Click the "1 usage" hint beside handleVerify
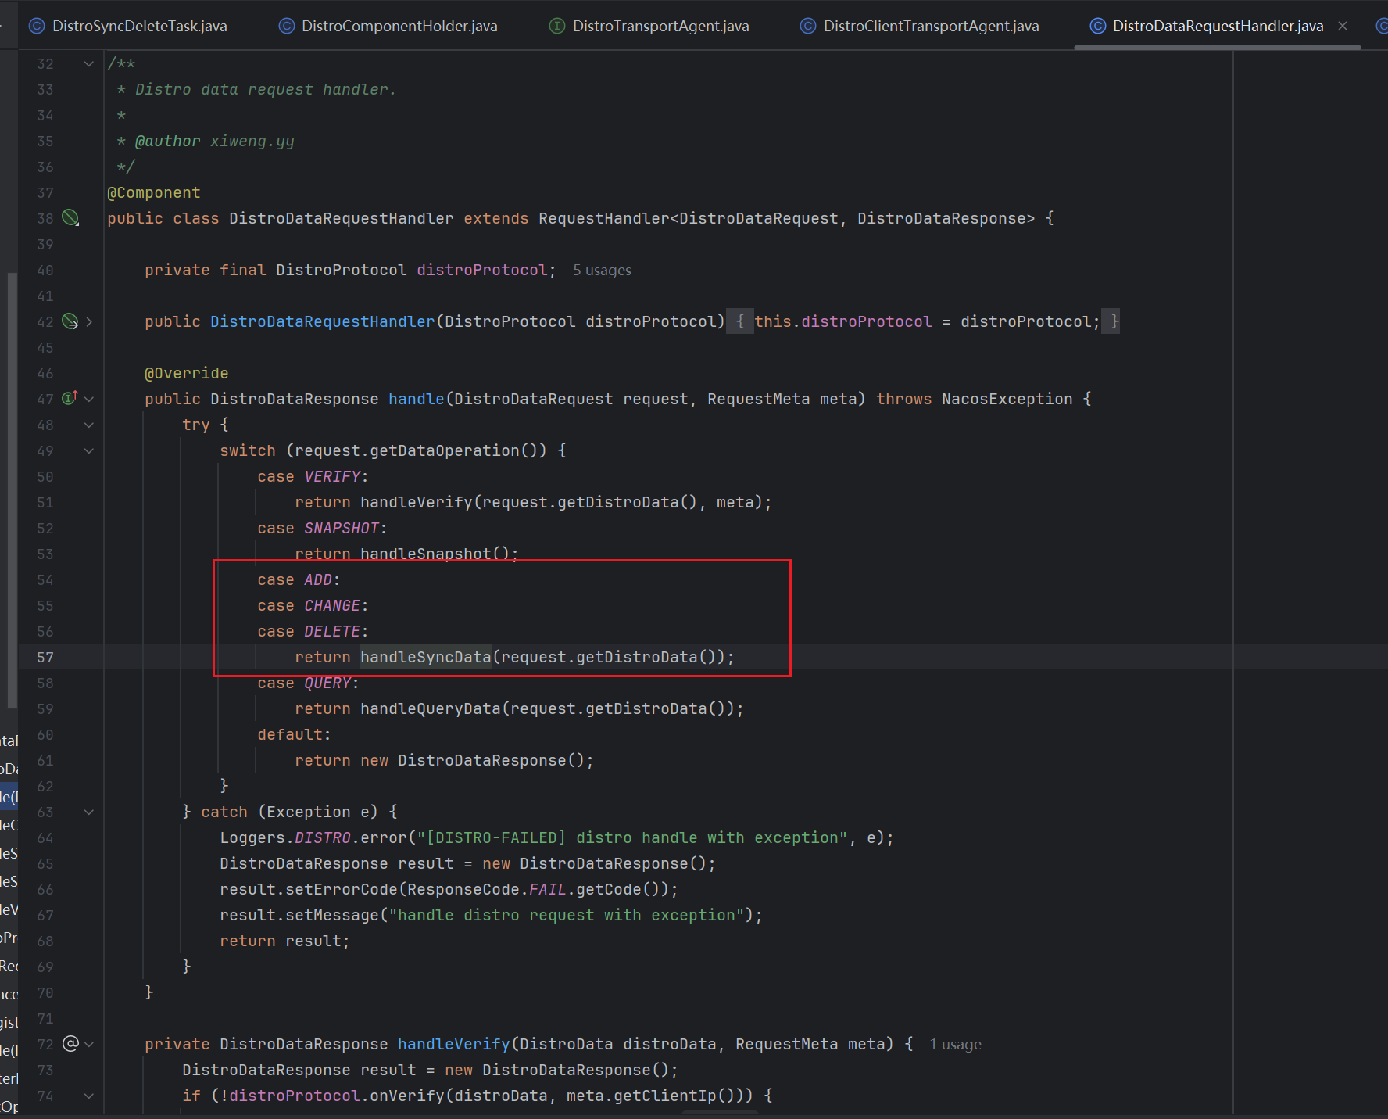 pyautogui.click(x=955, y=1045)
